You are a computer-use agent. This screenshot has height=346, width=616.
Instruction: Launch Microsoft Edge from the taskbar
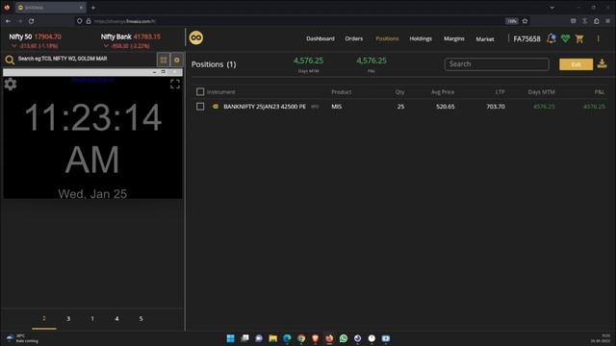point(287,338)
